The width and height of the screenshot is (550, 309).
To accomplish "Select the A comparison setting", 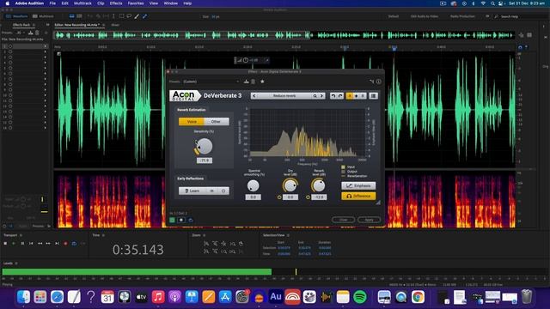I will click(350, 95).
